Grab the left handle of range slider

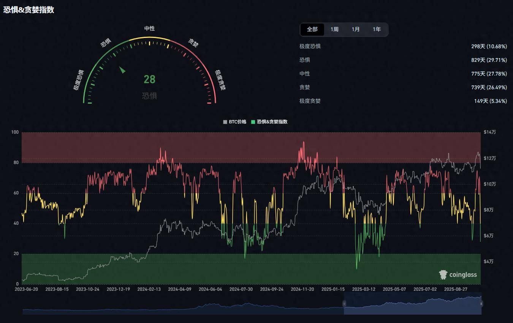click(x=344, y=304)
